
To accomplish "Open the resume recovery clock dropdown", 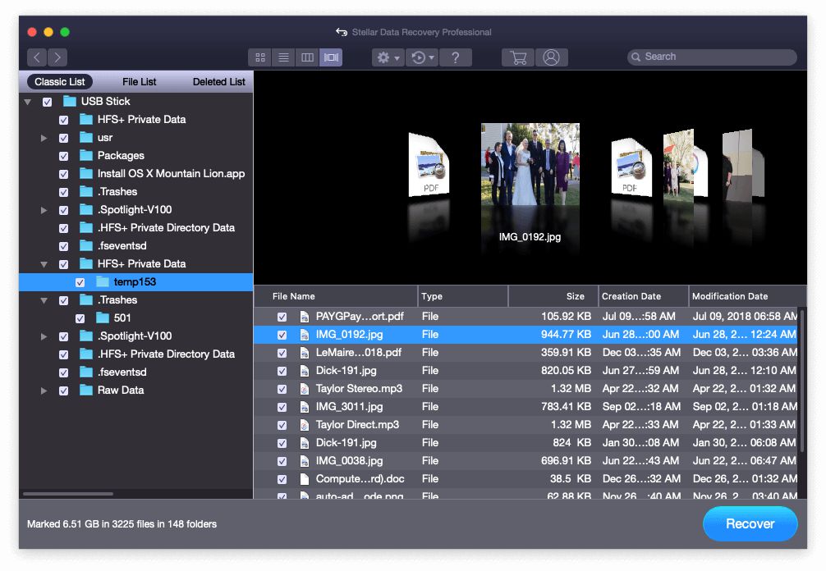I will point(422,57).
